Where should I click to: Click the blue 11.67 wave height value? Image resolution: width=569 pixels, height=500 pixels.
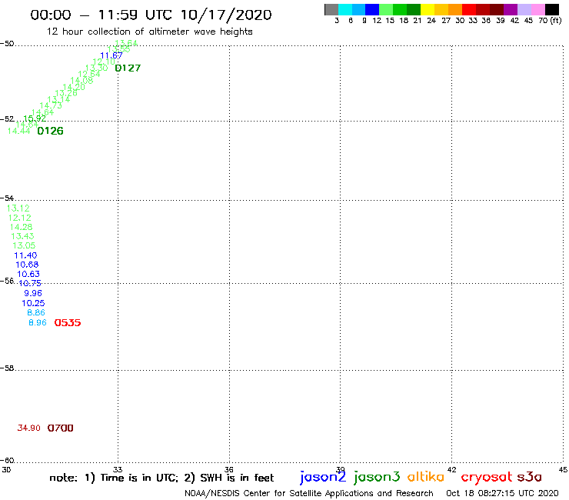[111, 55]
